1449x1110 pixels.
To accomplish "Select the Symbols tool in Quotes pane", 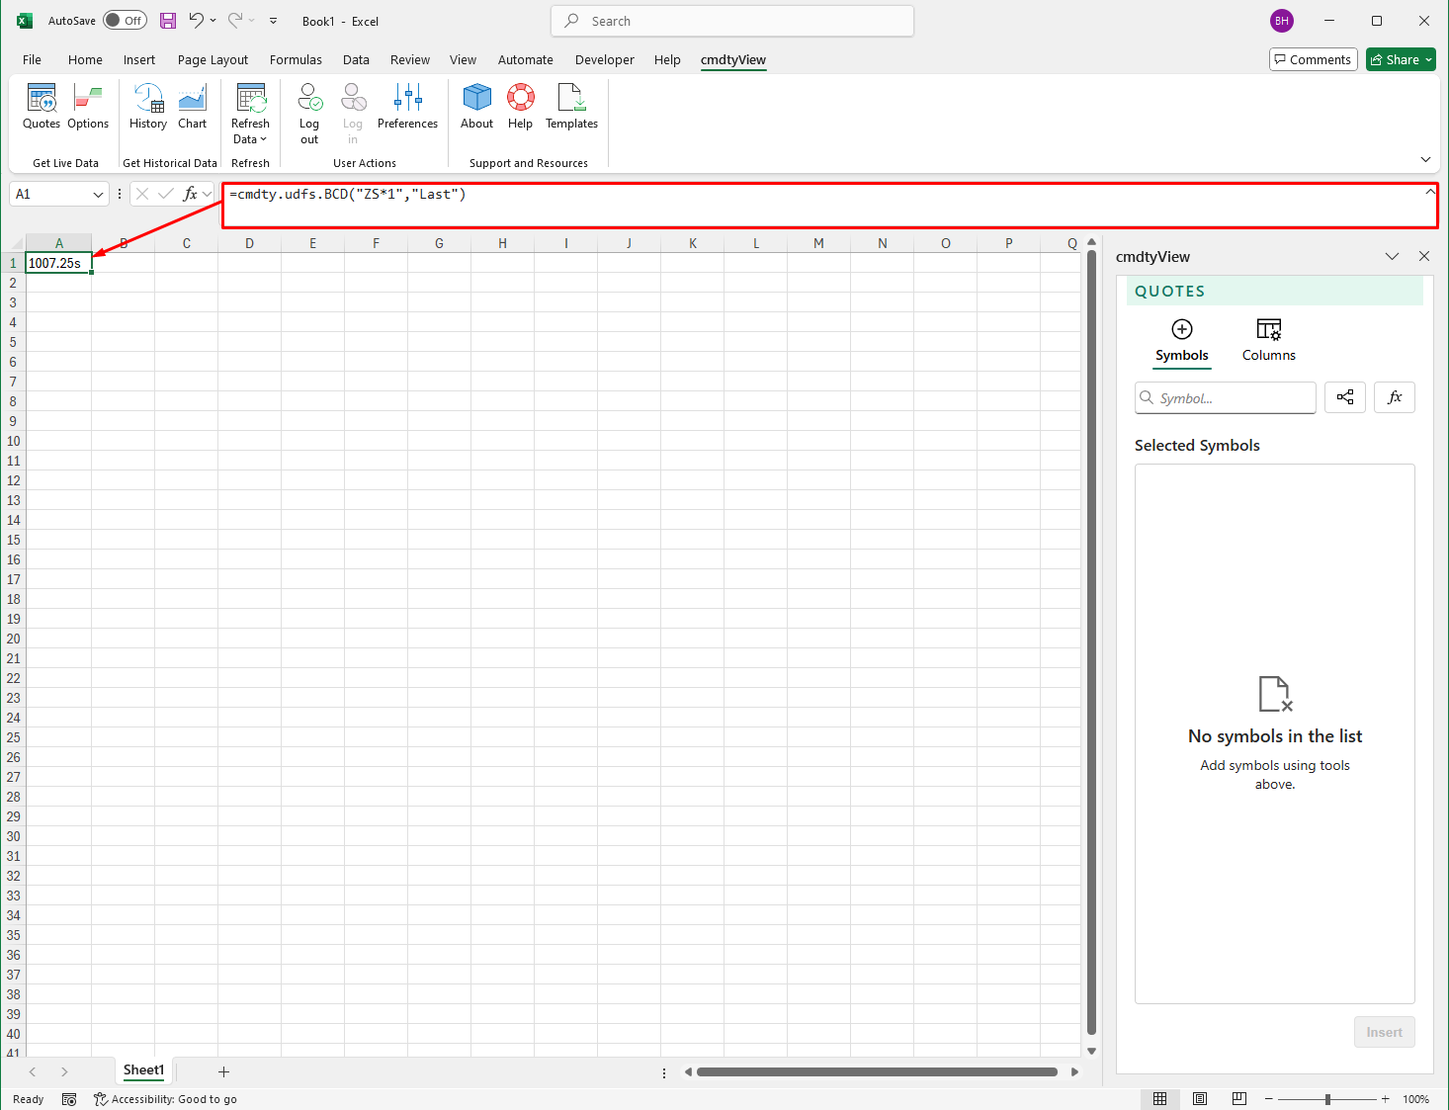I will [x=1182, y=341].
